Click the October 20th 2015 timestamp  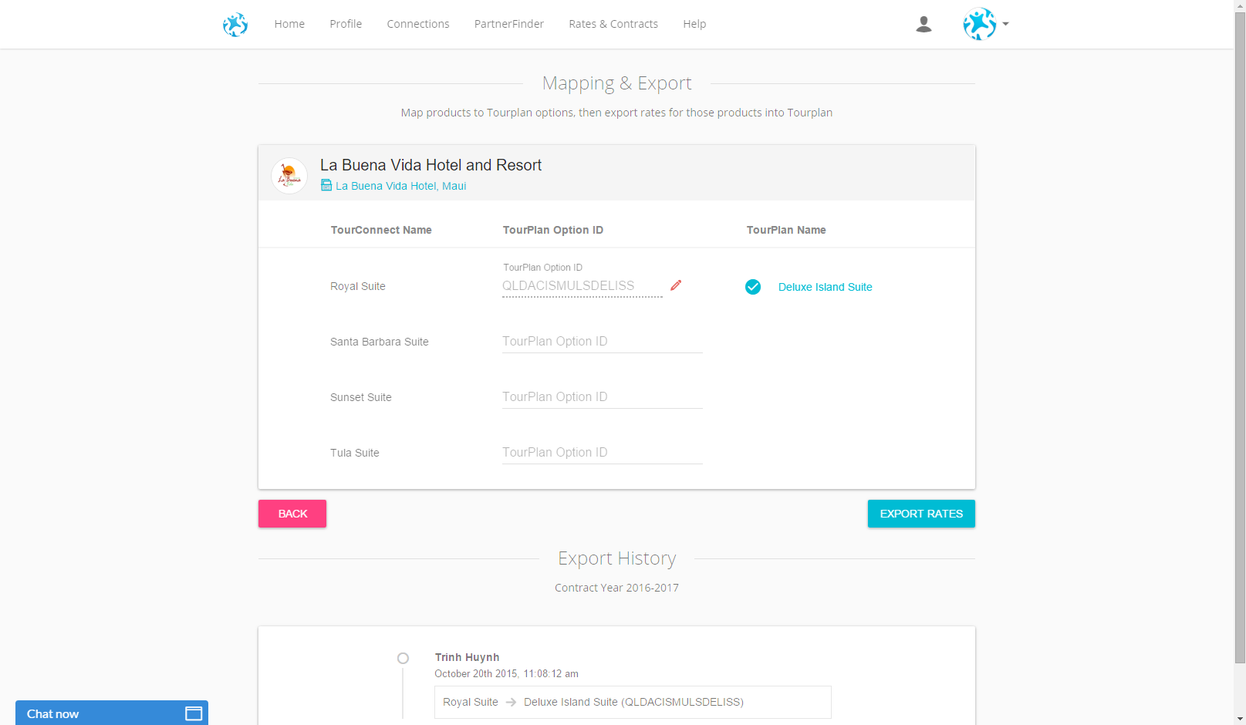tap(506, 673)
